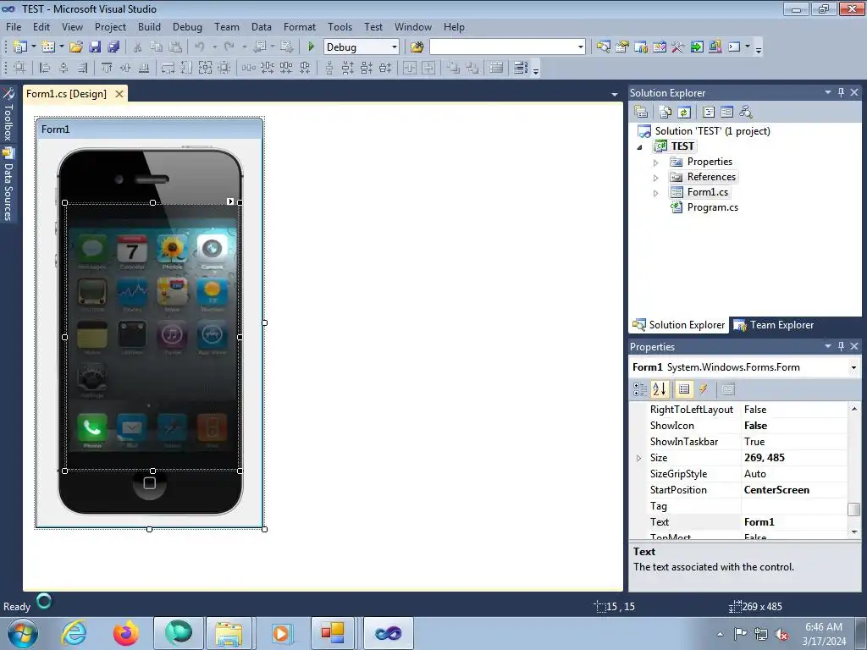Open the Toolbox via the crossed tools icon
The height and width of the screenshot is (650, 867).
tap(678, 47)
